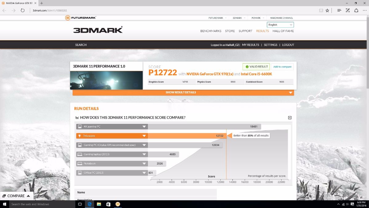
Task: Click the favorites star icon in Edge
Action: point(327,10)
